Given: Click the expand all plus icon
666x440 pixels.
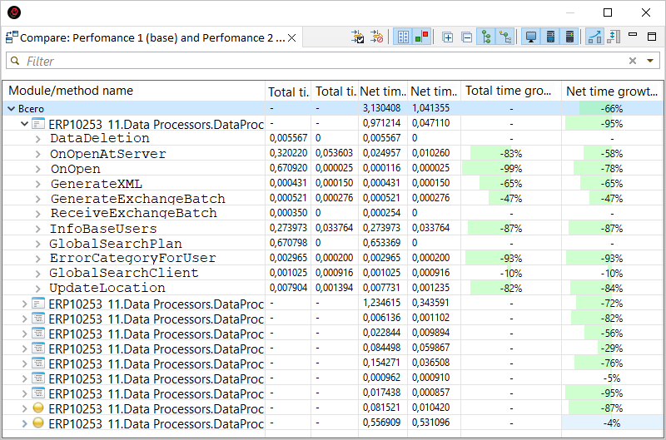Looking at the screenshot, I should (447, 37).
